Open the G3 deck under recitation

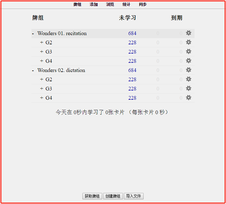pos(49,52)
